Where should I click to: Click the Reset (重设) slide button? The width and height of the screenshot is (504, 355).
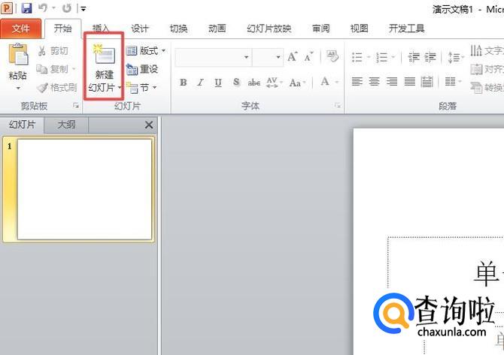pyautogui.click(x=141, y=69)
